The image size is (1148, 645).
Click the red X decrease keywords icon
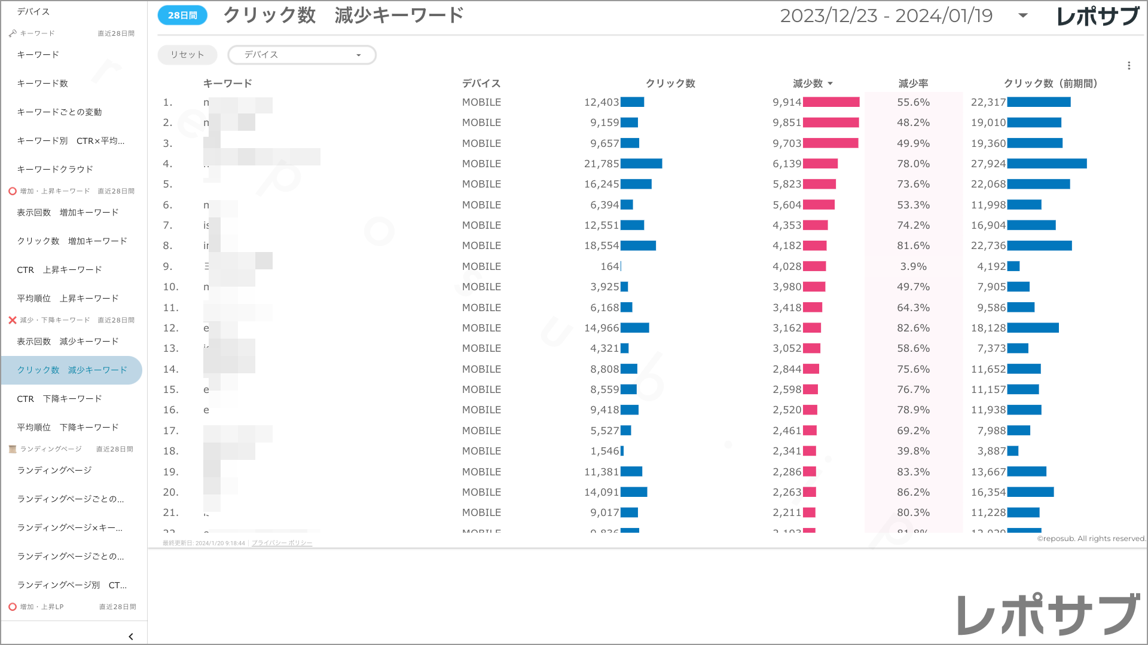pos(13,320)
